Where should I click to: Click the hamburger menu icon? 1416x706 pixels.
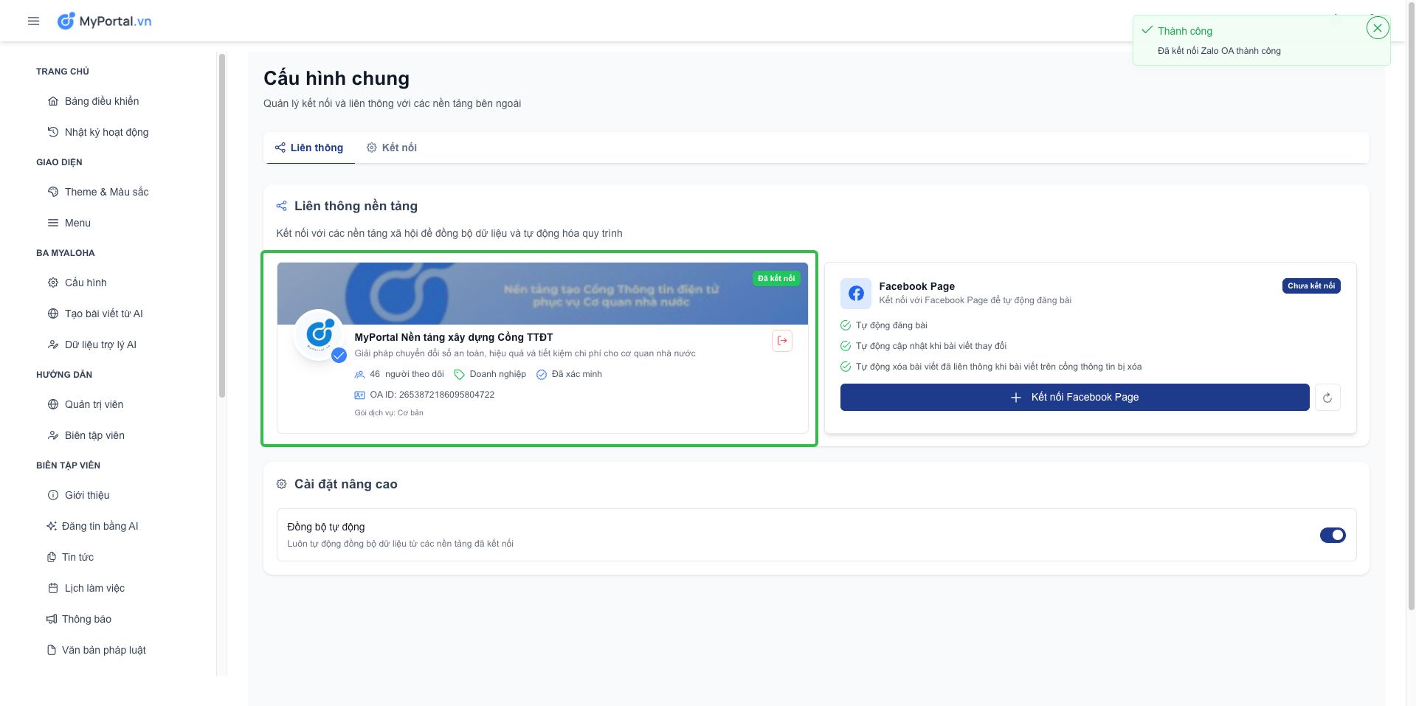(33, 21)
